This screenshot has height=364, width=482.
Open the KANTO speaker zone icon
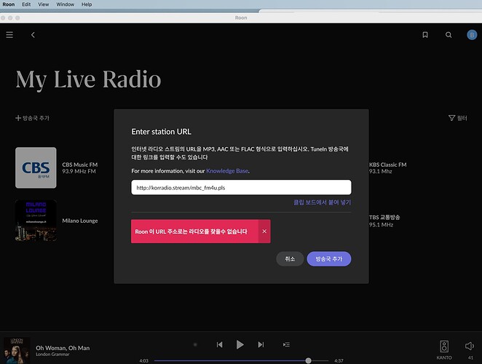click(444, 347)
